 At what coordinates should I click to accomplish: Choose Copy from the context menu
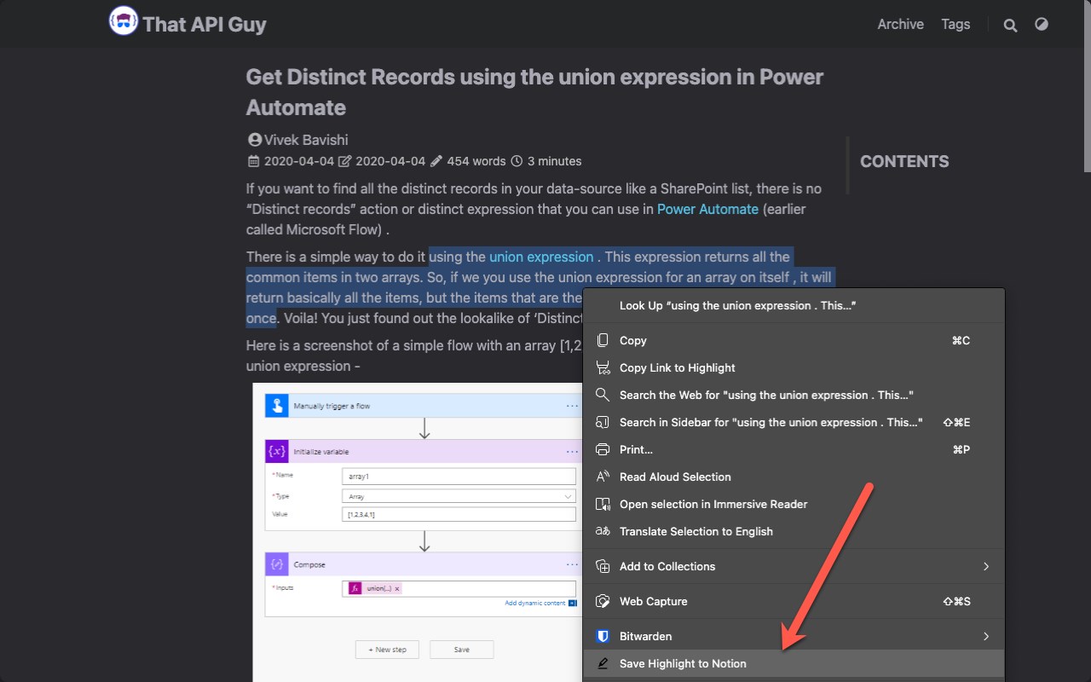tap(794, 340)
